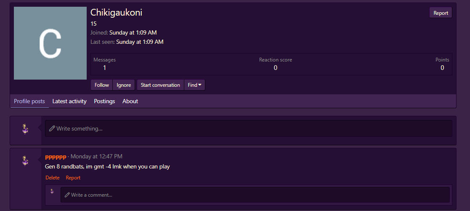Follow Chikigaukoni
The image size is (470, 211).
(101, 85)
